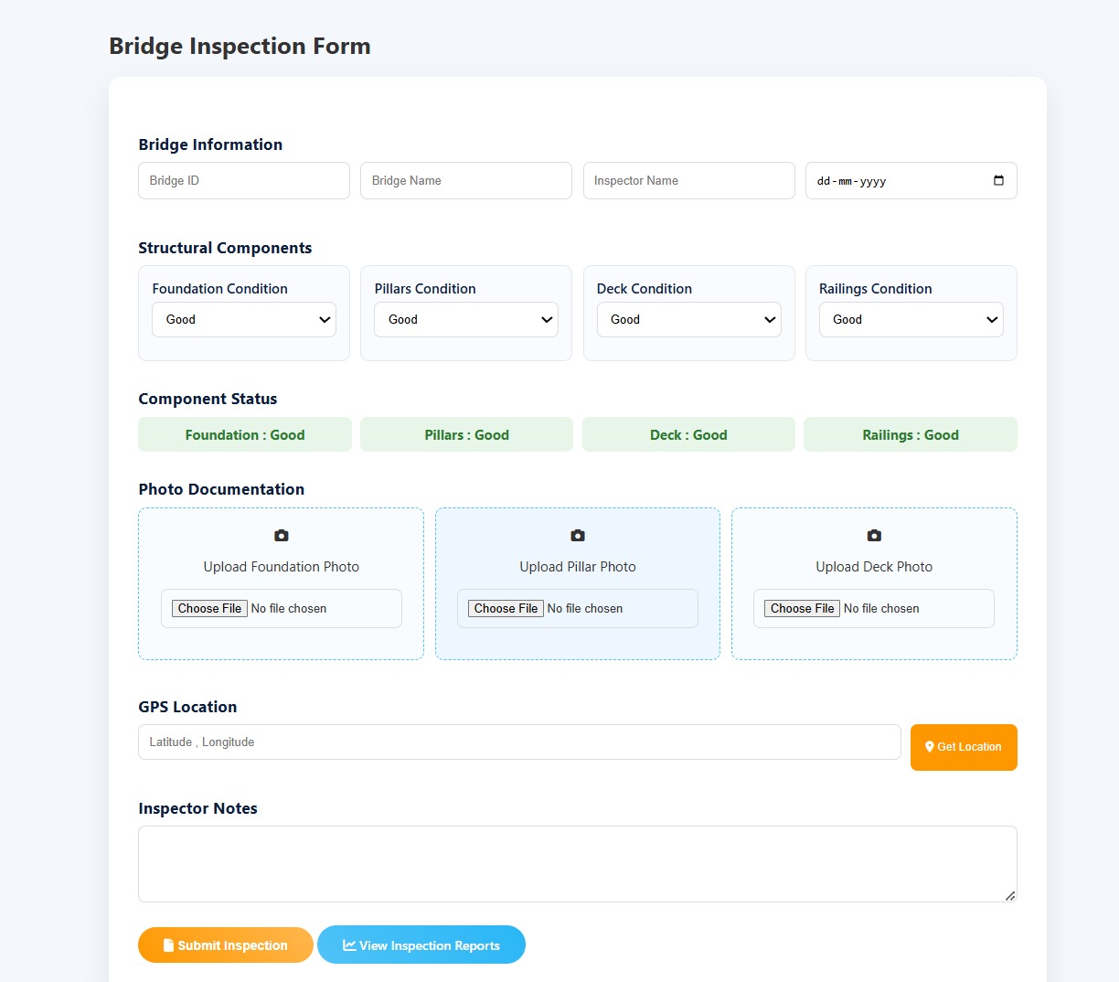Submit the inspection form

click(x=226, y=945)
